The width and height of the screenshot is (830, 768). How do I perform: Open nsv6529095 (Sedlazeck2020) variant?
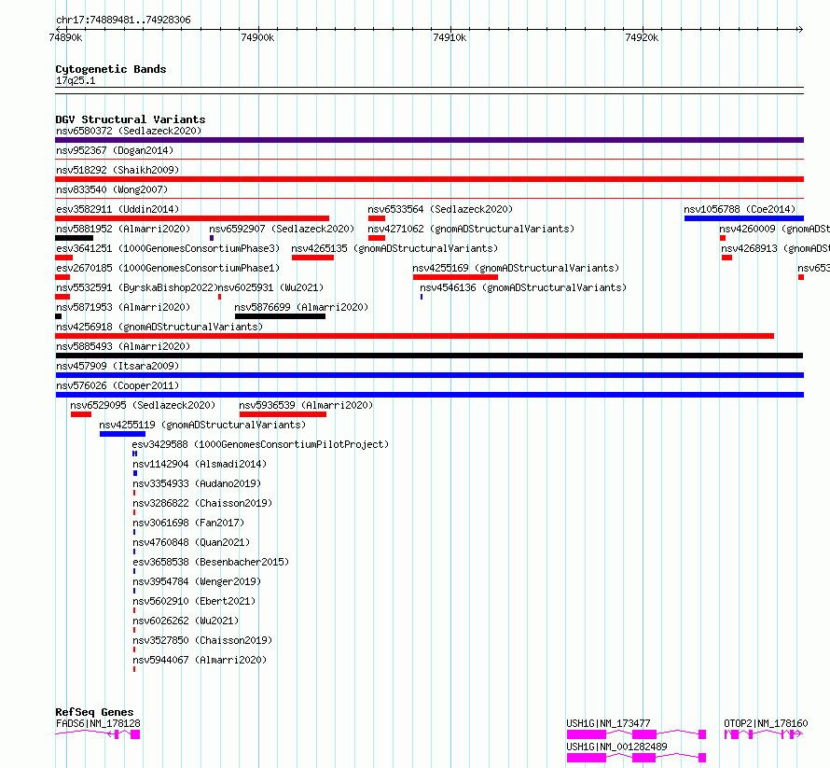coord(143,405)
